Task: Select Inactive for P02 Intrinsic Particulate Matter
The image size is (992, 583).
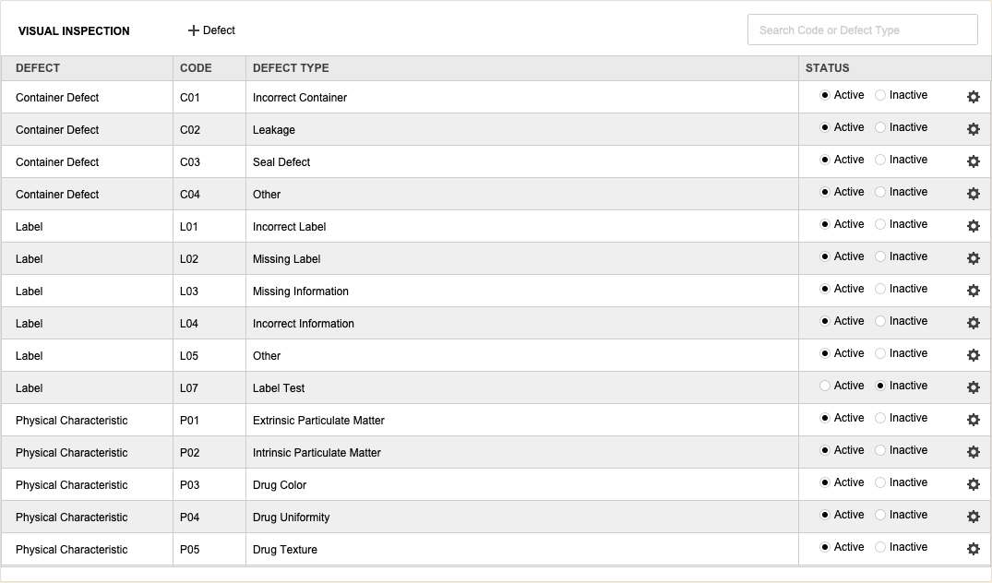Action: pos(880,450)
